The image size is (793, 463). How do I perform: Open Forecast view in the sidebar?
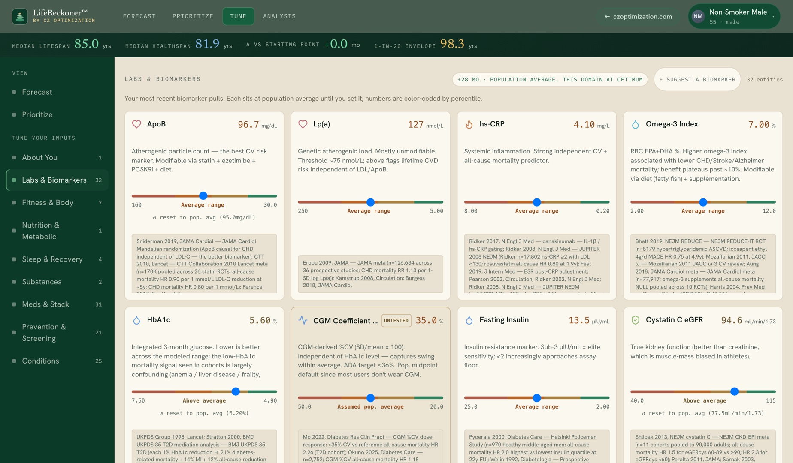point(57,92)
